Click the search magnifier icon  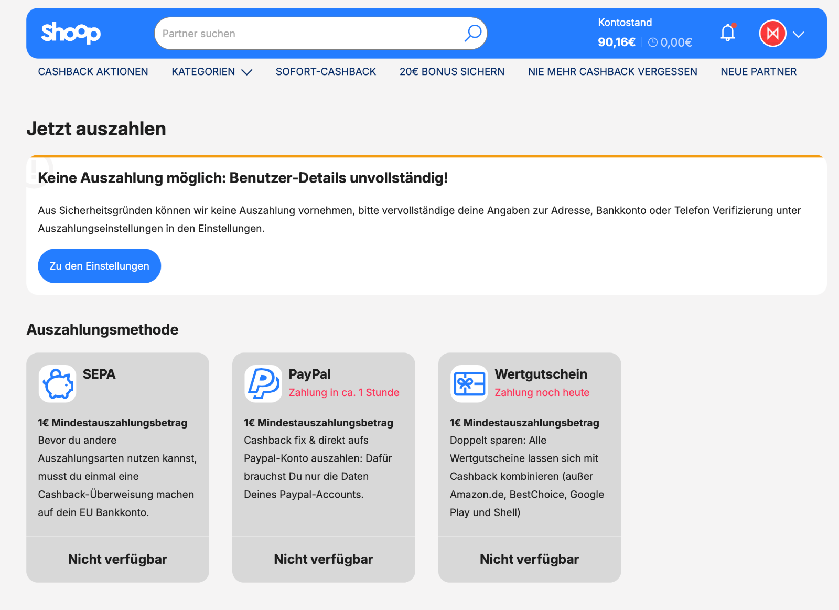tap(473, 33)
